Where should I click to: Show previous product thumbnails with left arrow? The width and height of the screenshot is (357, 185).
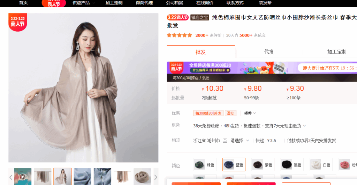[11, 177]
